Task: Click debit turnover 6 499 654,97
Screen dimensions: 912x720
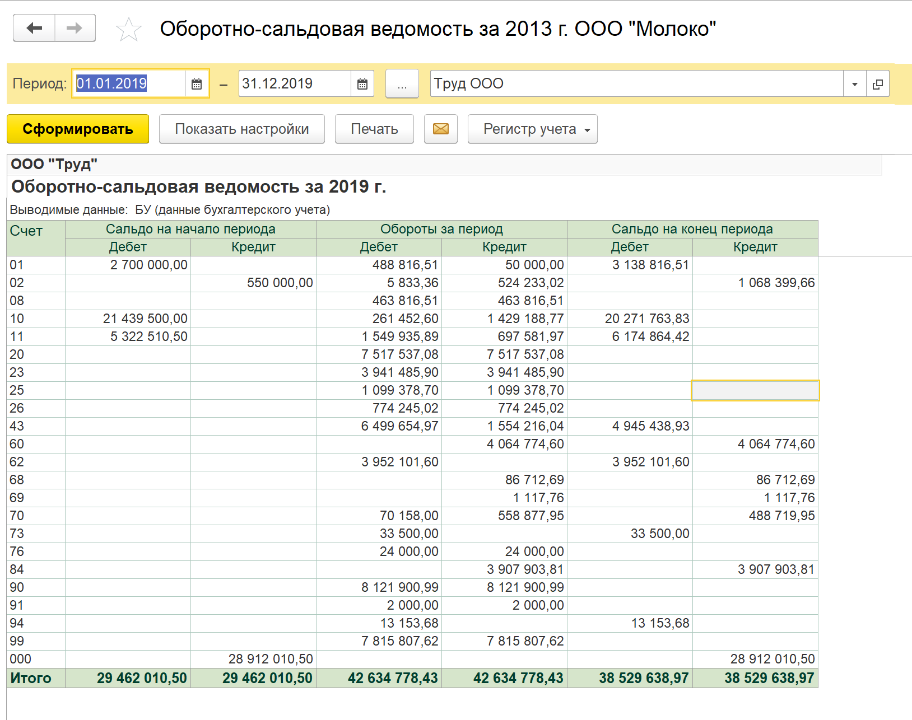Action: coord(399,426)
